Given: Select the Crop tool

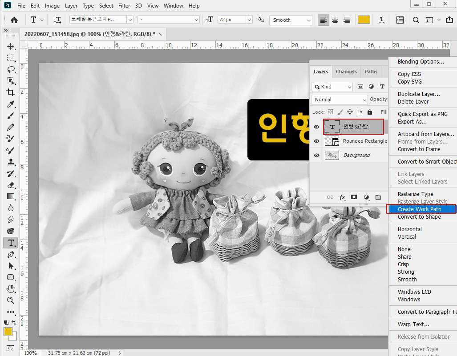Looking at the screenshot, I should tap(11, 92).
